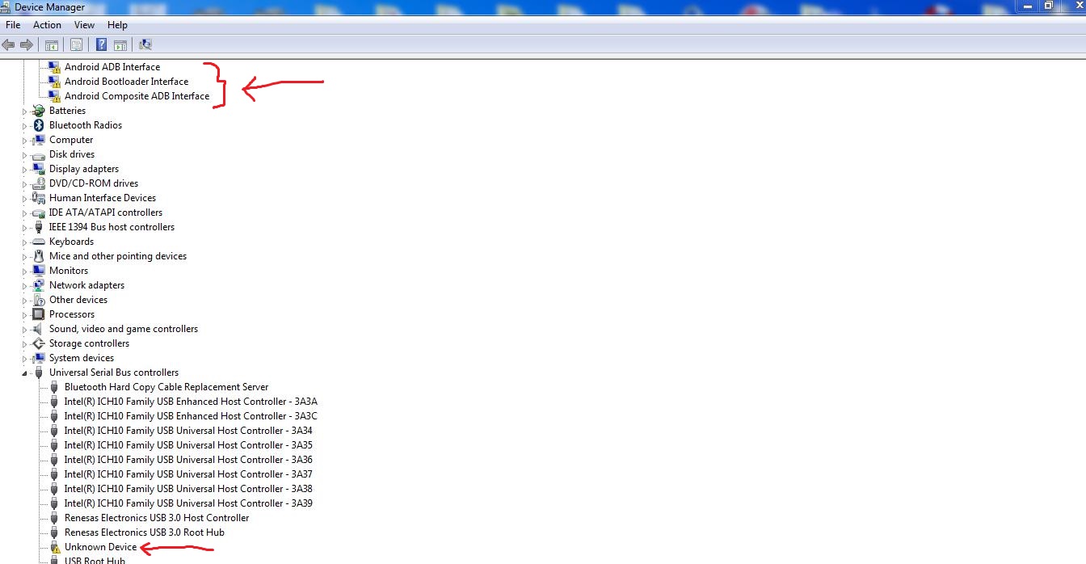Click the DVD/CD-ROM drives category icon
Screen dimensions: 1086x564
coord(38,183)
